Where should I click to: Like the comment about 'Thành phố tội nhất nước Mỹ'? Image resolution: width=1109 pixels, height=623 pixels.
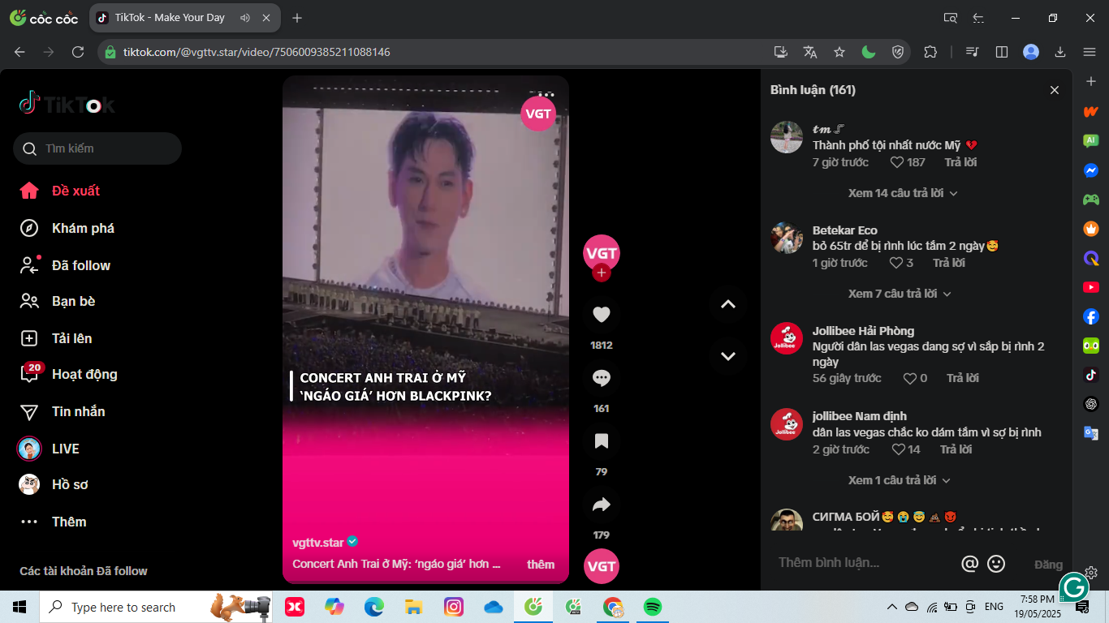pos(897,162)
